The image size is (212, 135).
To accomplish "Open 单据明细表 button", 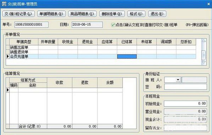I will (51, 14).
